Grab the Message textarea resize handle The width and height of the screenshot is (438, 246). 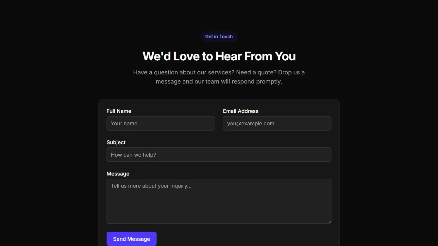tap(329, 222)
